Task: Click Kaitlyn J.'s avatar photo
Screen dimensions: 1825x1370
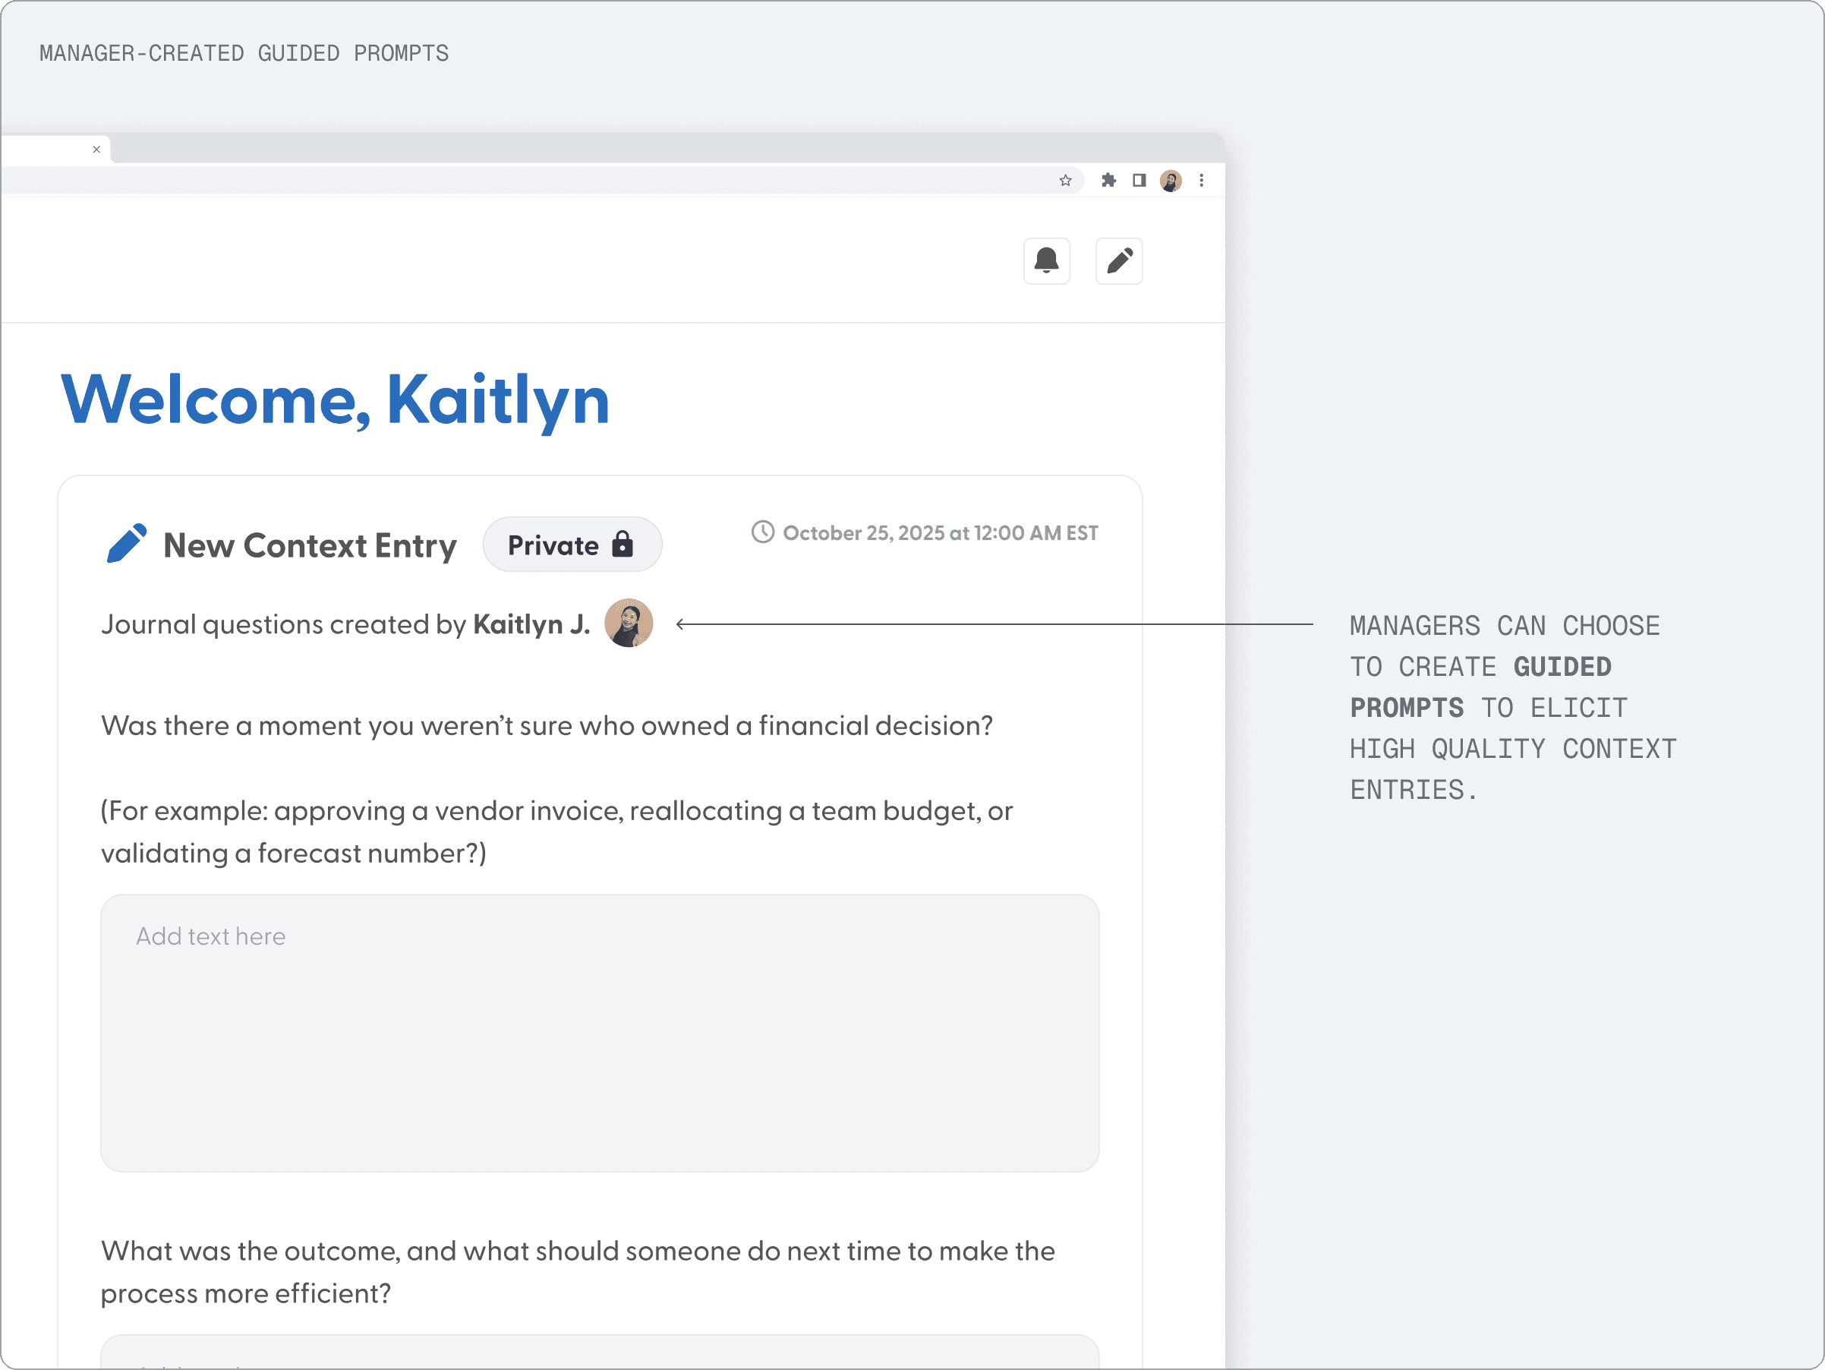Action: 629,623
